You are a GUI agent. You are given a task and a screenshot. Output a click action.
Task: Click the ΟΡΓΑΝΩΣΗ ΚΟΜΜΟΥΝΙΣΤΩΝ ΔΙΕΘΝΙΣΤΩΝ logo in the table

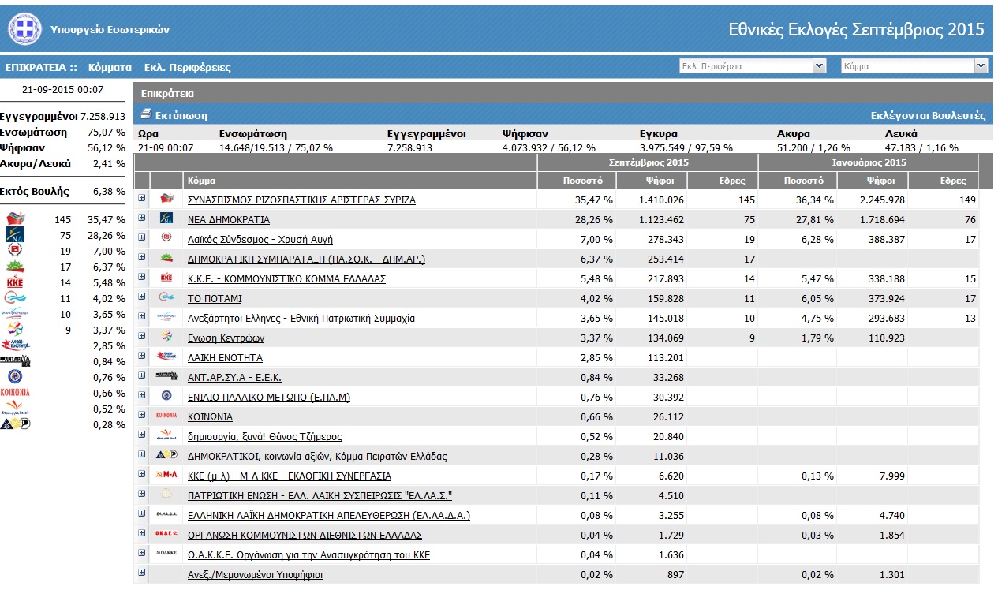coord(166,534)
